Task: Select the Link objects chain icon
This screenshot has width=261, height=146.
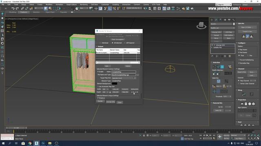Action: [x=22, y=8]
